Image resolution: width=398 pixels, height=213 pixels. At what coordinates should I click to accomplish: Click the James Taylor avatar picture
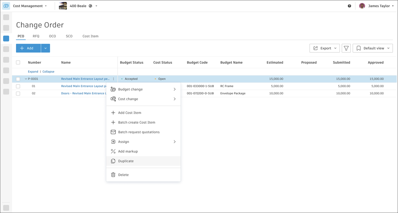(x=362, y=6)
